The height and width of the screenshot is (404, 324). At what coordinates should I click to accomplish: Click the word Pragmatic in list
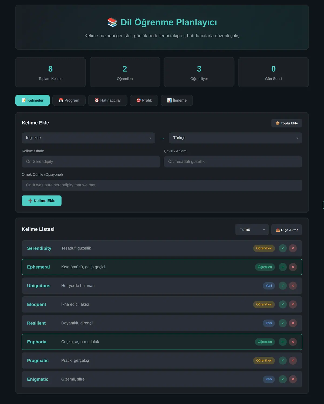point(38,361)
